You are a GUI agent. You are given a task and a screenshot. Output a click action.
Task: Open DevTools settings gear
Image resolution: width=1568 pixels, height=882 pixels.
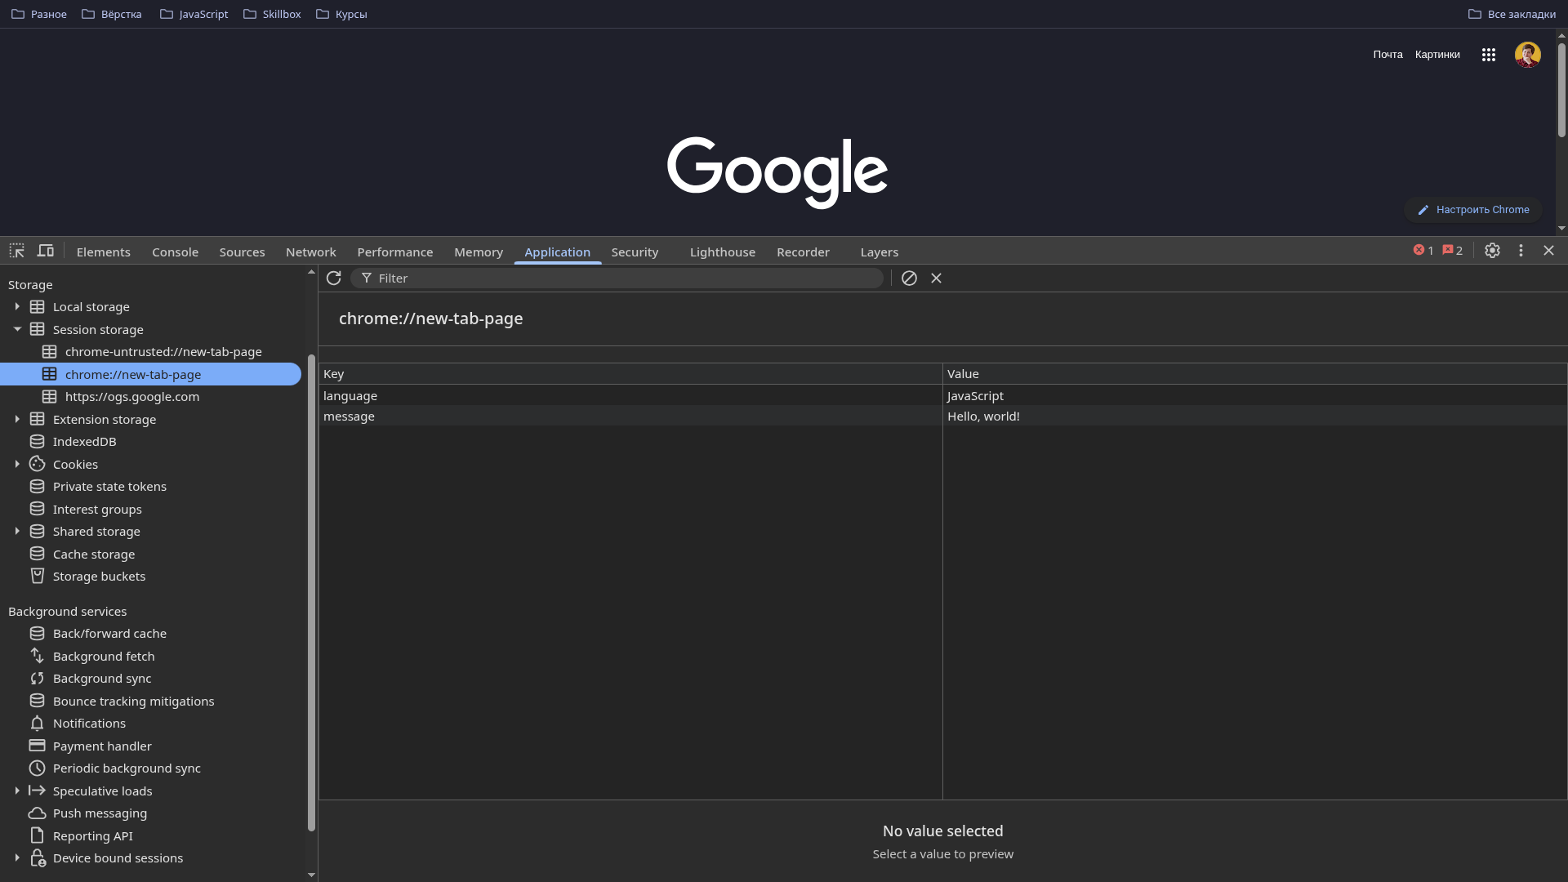click(x=1492, y=251)
